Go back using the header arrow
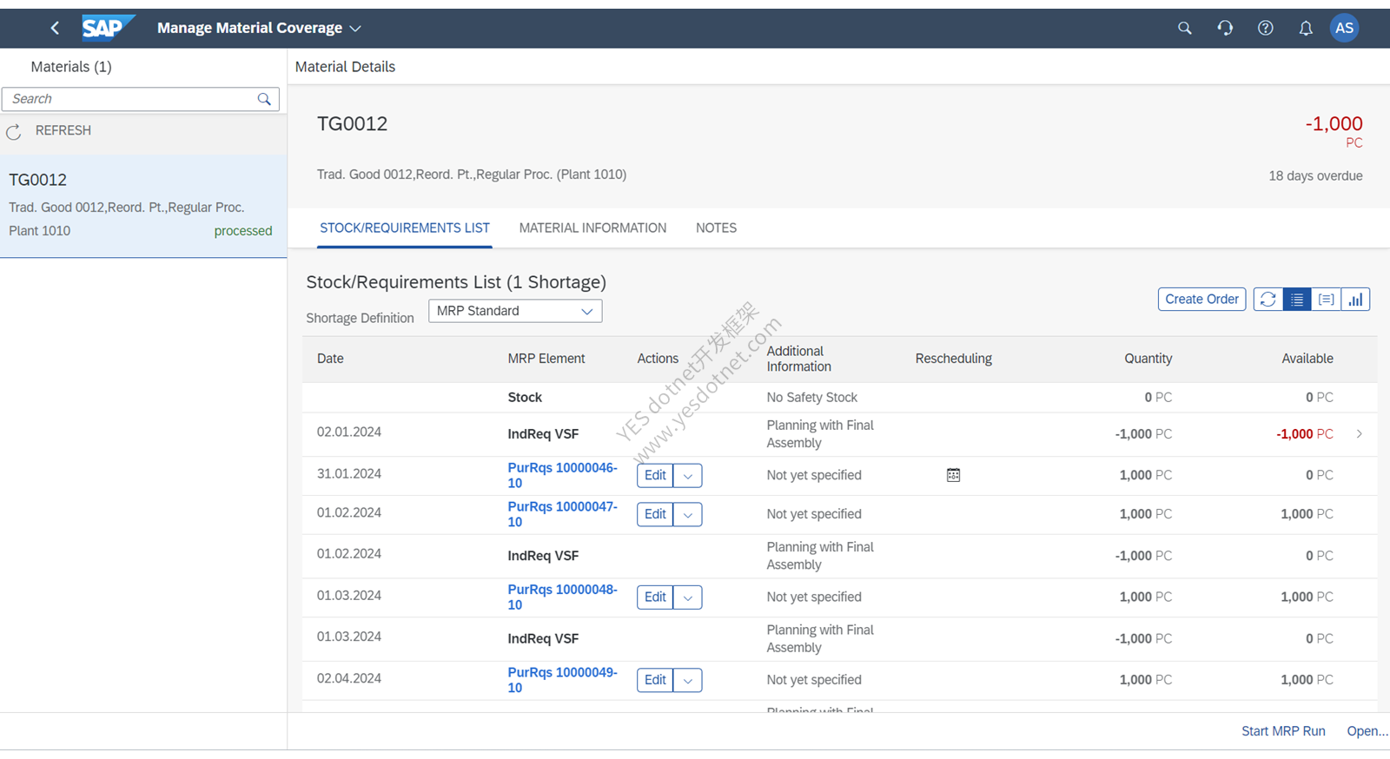The image size is (1390, 759). click(x=55, y=28)
